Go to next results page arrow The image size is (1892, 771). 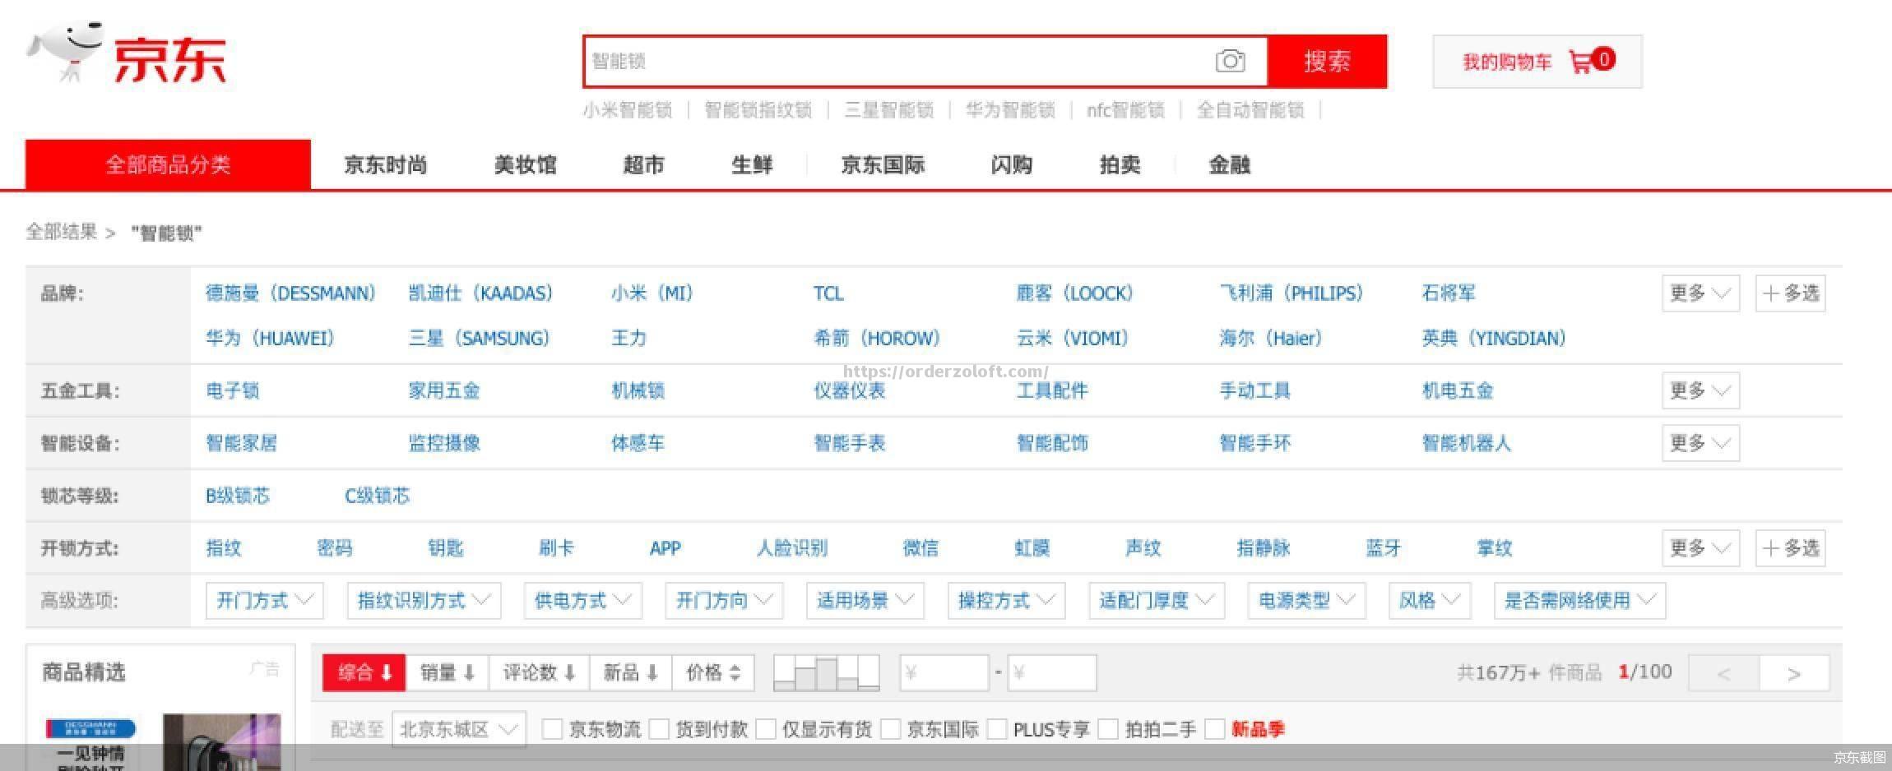pyautogui.click(x=1794, y=673)
